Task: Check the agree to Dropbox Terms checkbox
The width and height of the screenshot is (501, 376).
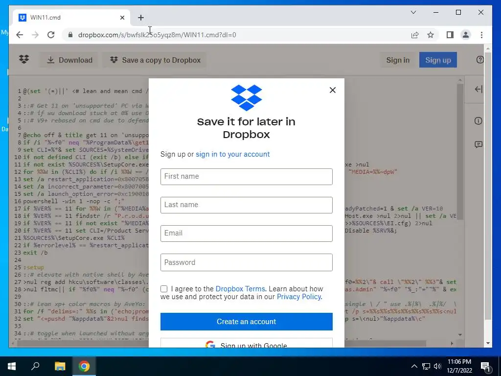Action: (164, 289)
